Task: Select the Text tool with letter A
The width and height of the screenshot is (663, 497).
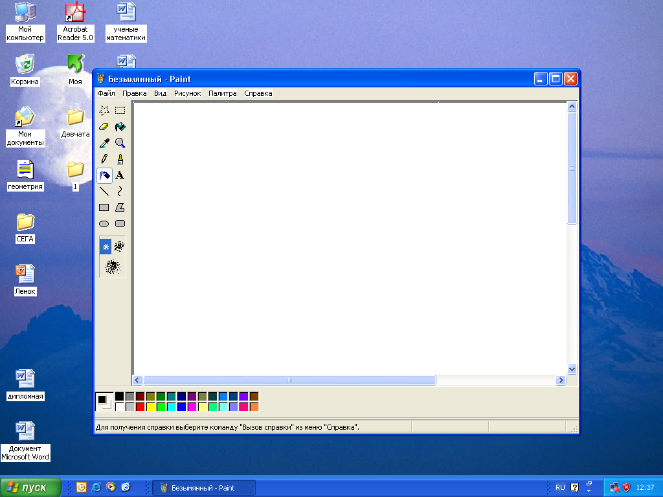Action: (x=120, y=175)
